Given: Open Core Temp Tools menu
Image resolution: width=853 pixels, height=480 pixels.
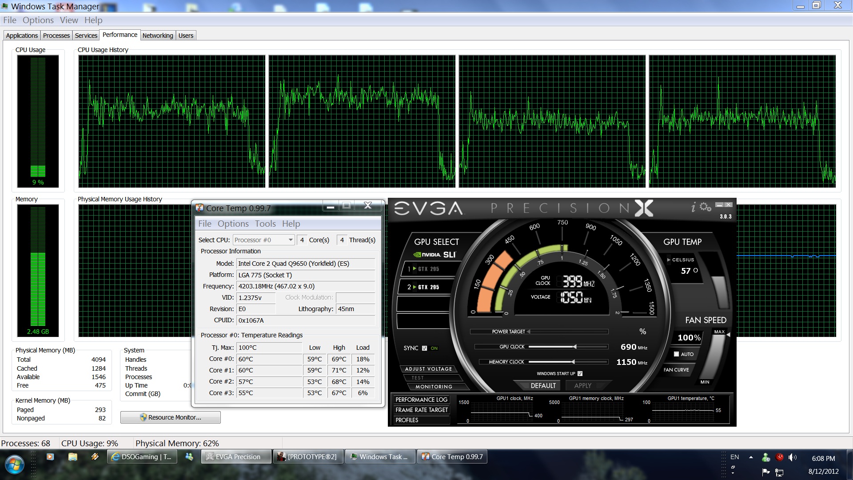Looking at the screenshot, I should coord(265,224).
